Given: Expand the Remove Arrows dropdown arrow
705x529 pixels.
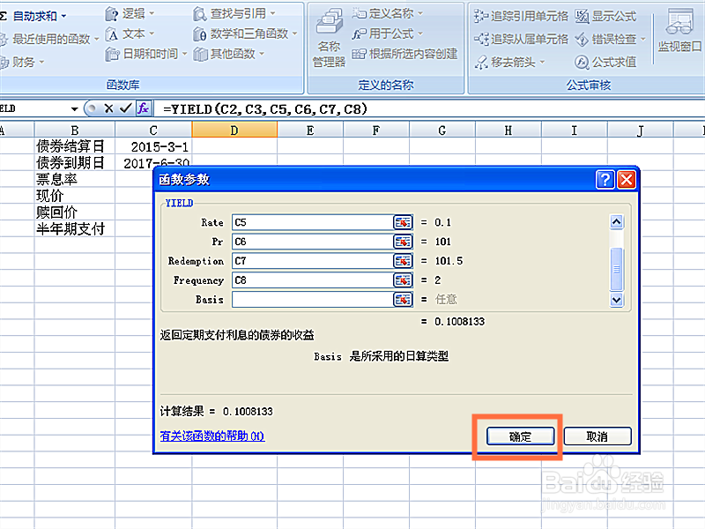Looking at the screenshot, I should [x=542, y=62].
